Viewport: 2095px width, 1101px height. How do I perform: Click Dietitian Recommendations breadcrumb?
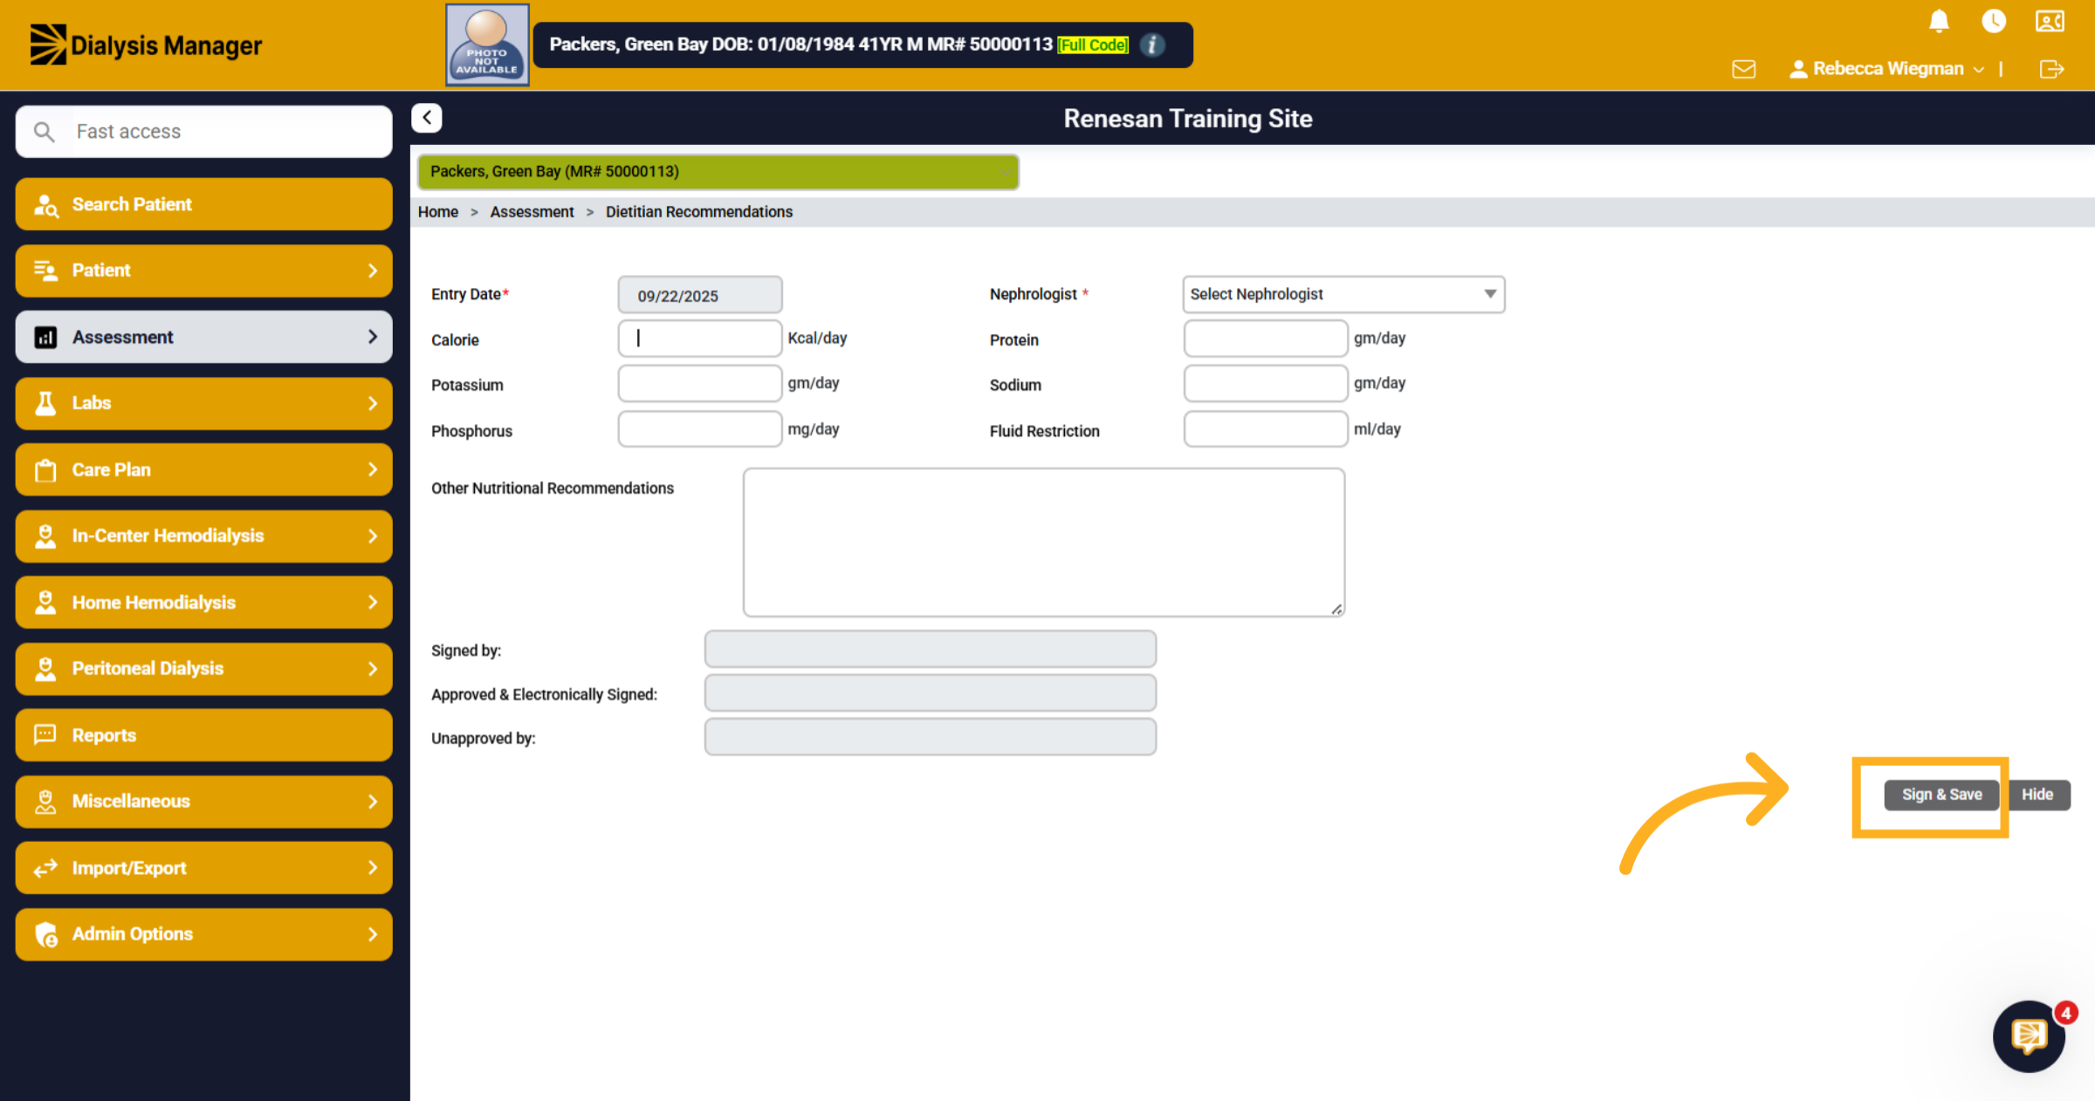click(x=699, y=212)
